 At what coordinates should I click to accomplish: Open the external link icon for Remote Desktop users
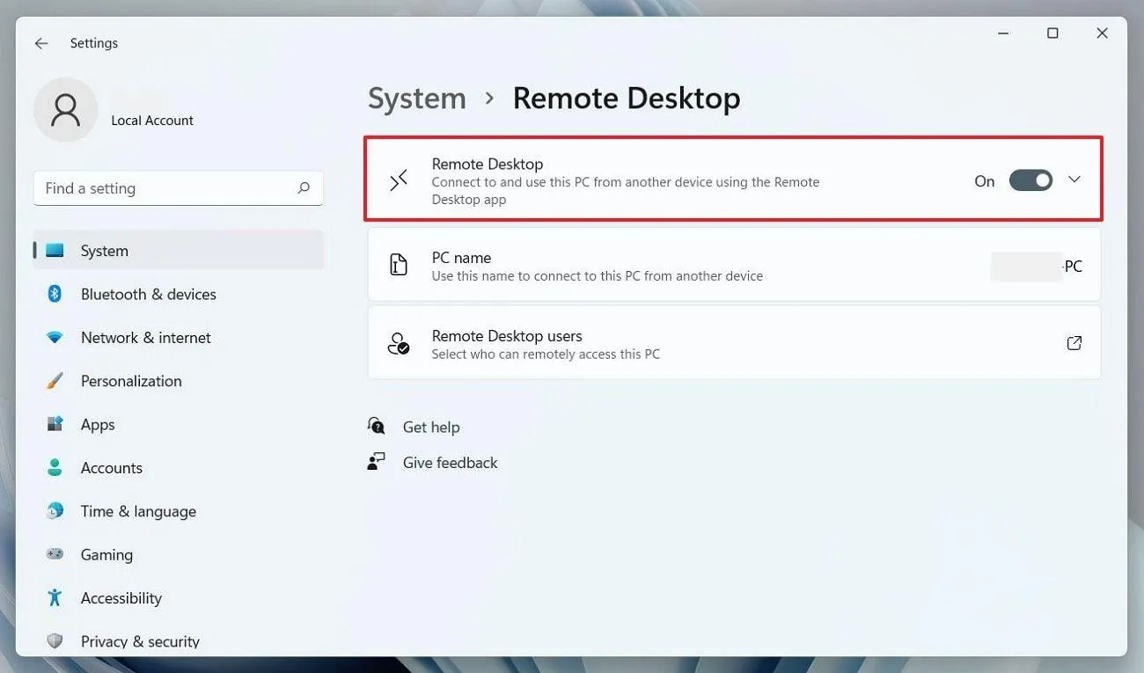click(1074, 343)
